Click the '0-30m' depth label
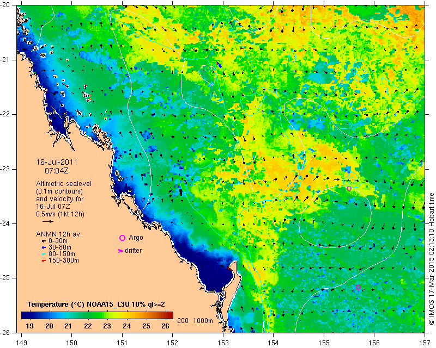Viewport: 436px width, 348px height. [x=58, y=241]
